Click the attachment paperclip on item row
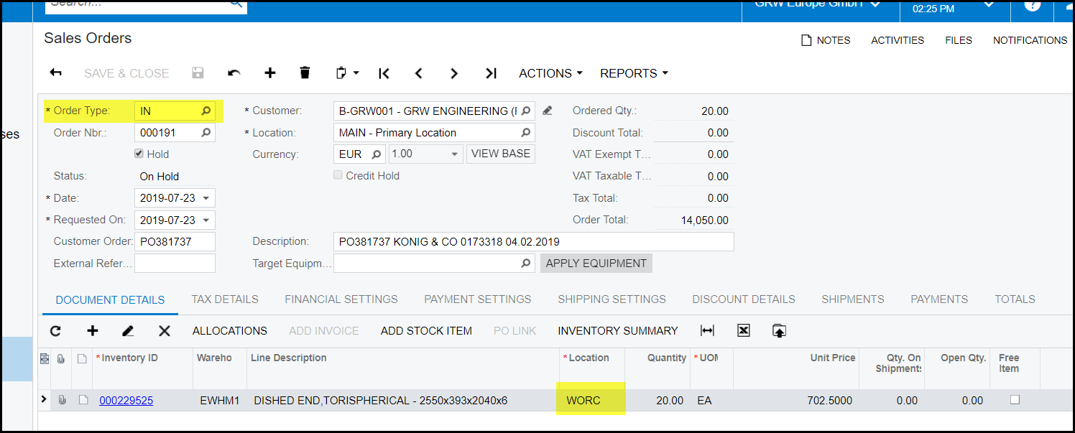The image size is (1075, 433). 62,400
